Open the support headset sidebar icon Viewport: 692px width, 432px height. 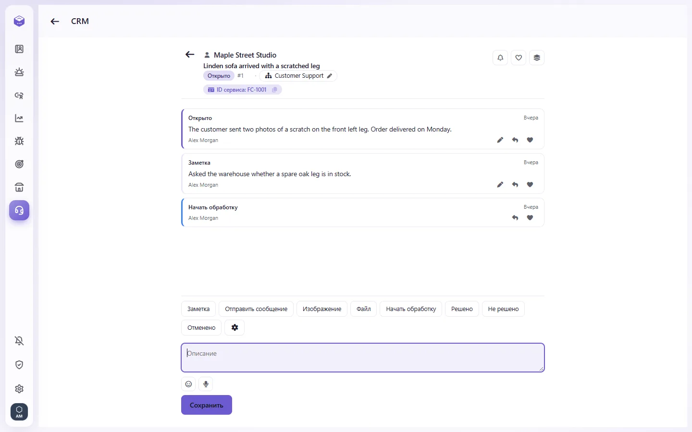pyautogui.click(x=19, y=210)
